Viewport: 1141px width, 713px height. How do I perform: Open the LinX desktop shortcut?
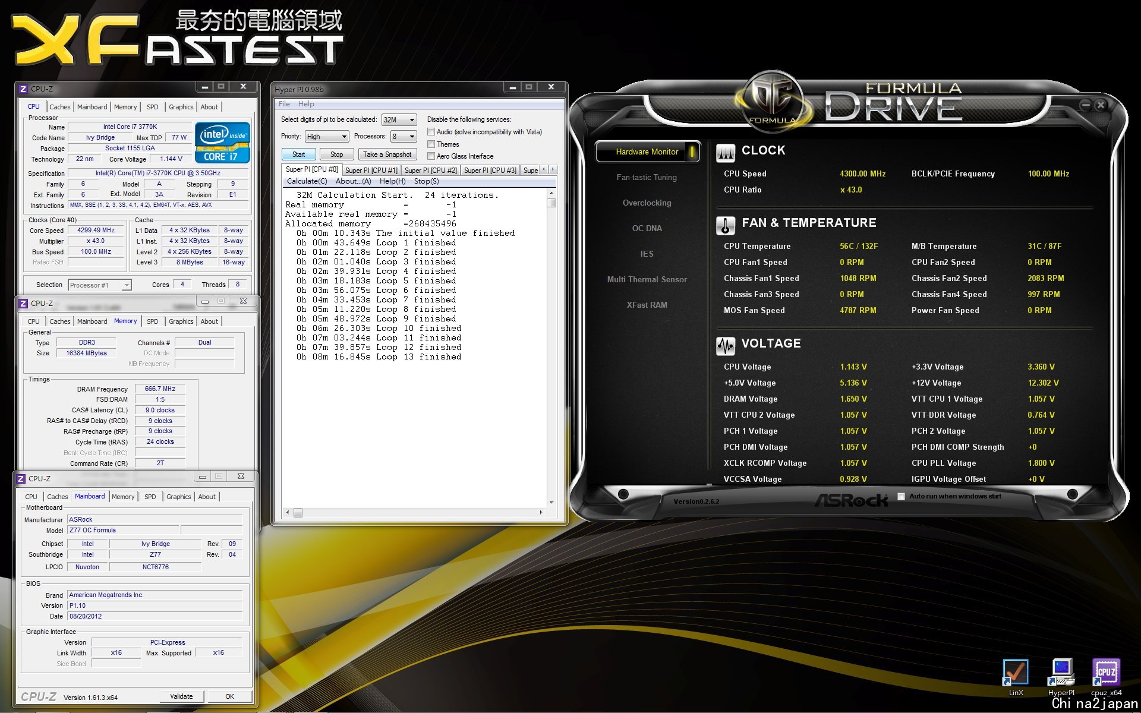(x=1016, y=676)
